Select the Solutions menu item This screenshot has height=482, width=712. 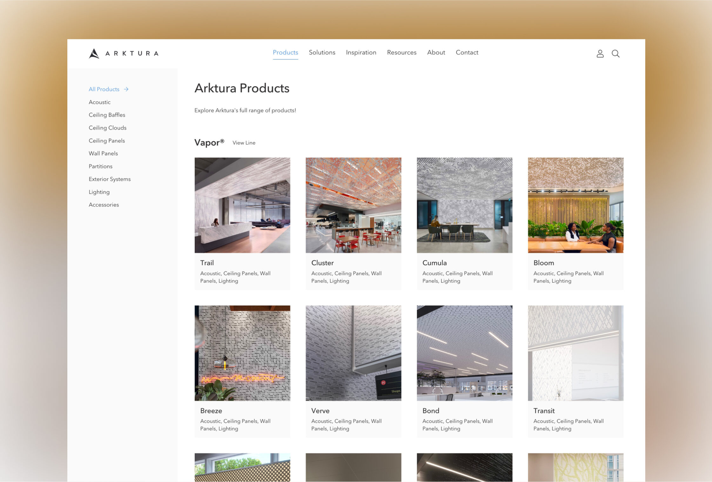pos(322,52)
